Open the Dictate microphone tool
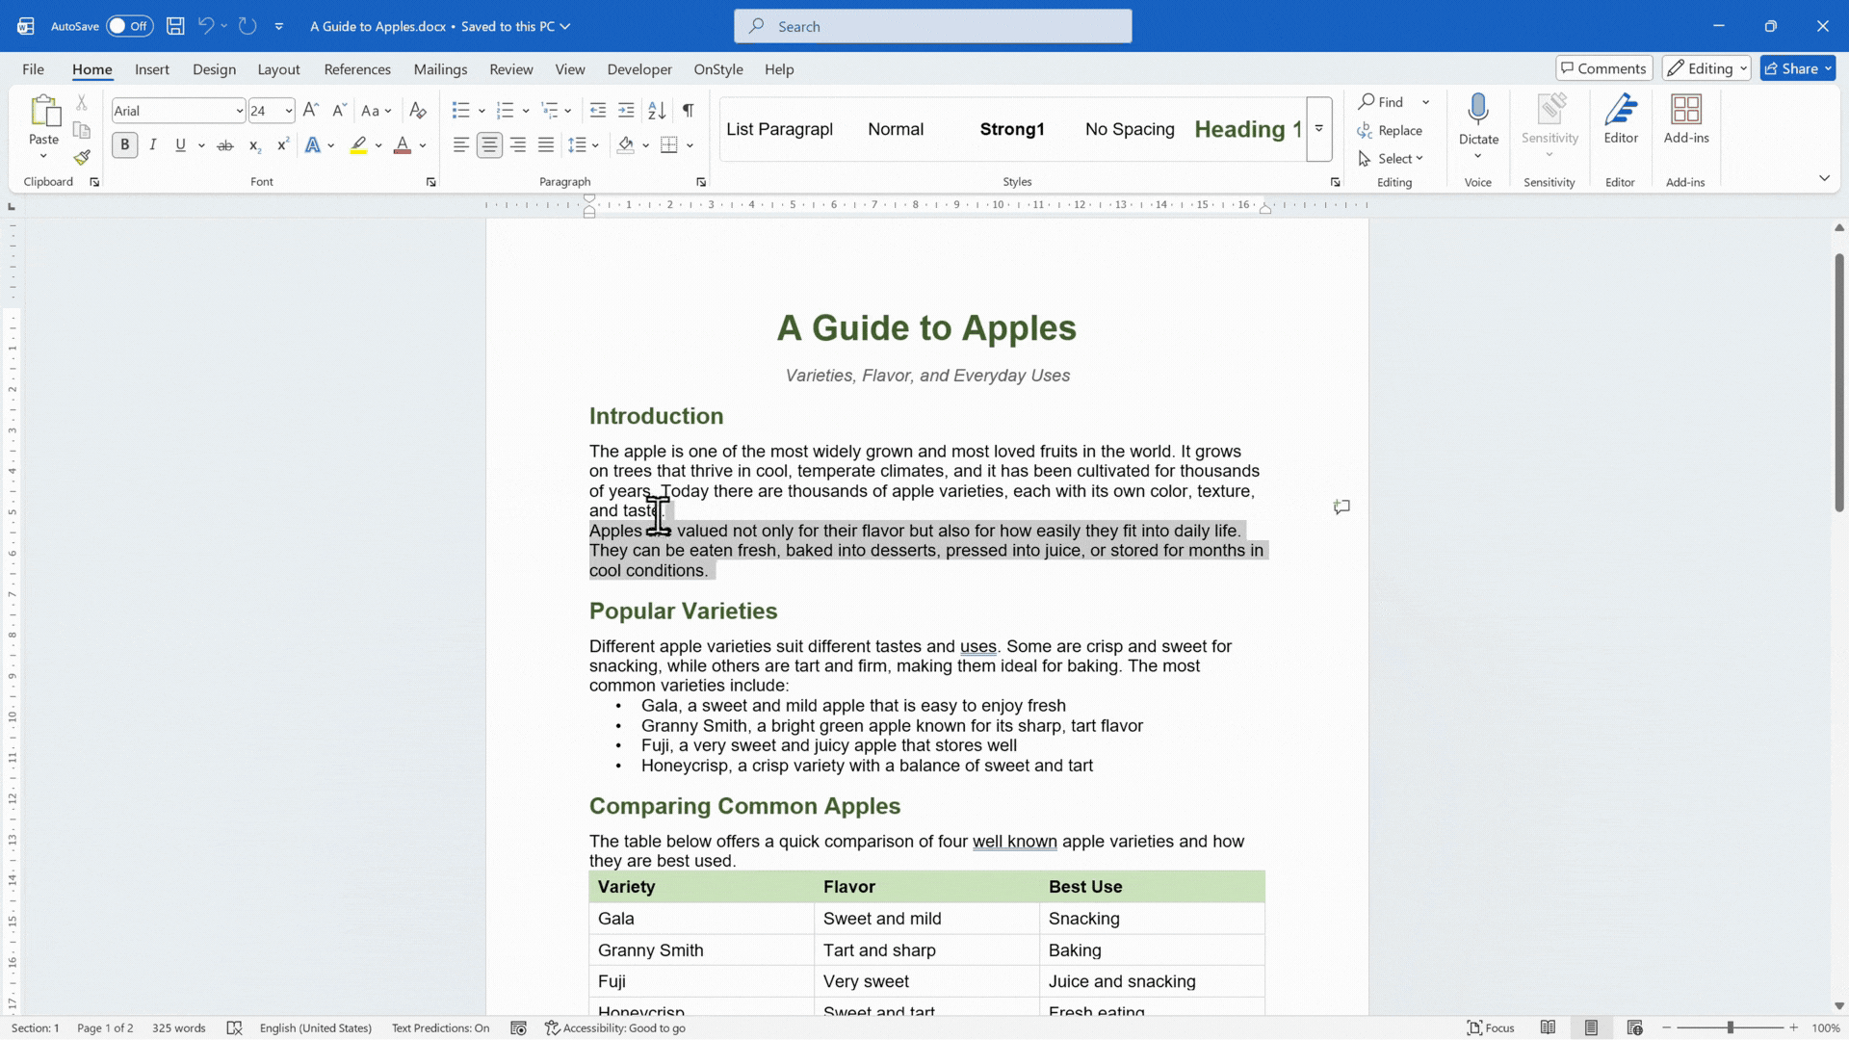 coord(1478,111)
